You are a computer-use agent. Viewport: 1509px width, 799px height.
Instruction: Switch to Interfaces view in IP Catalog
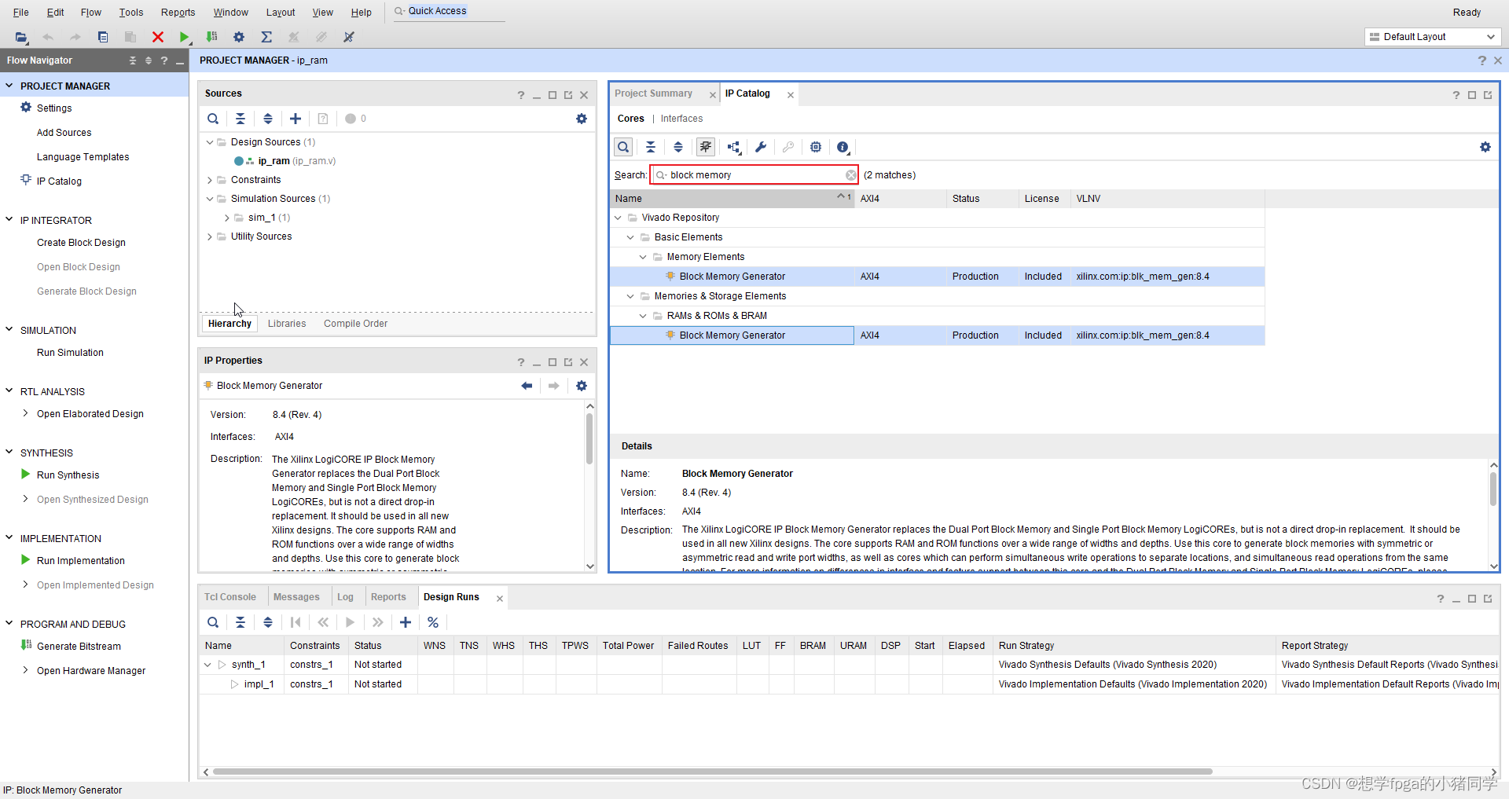pyautogui.click(x=681, y=119)
